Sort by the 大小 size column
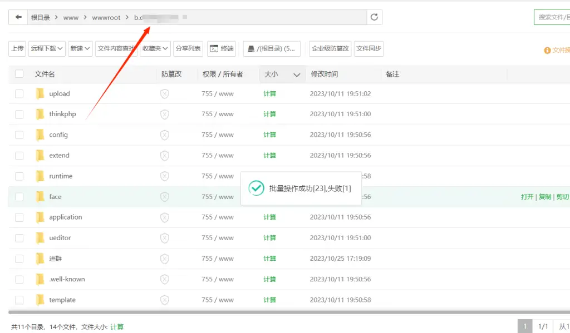The height and width of the screenshot is (333, 570). (x=282, y=74)
